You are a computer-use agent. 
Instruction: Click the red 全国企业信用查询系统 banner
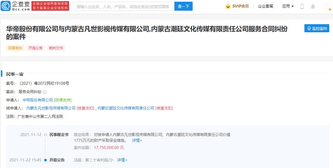[x=50, y=6]
